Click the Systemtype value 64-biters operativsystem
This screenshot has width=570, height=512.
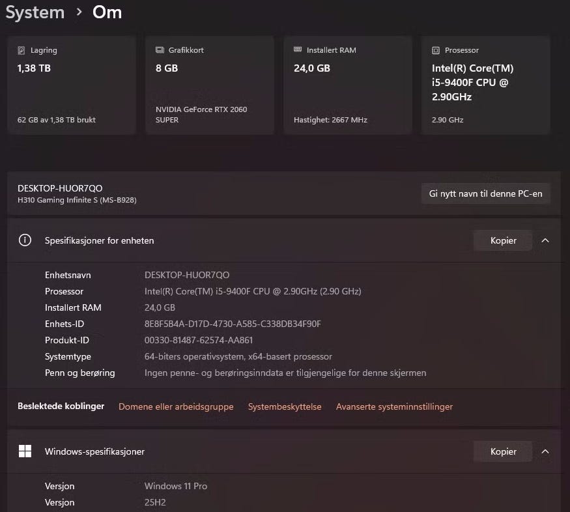tap(238, 356)
